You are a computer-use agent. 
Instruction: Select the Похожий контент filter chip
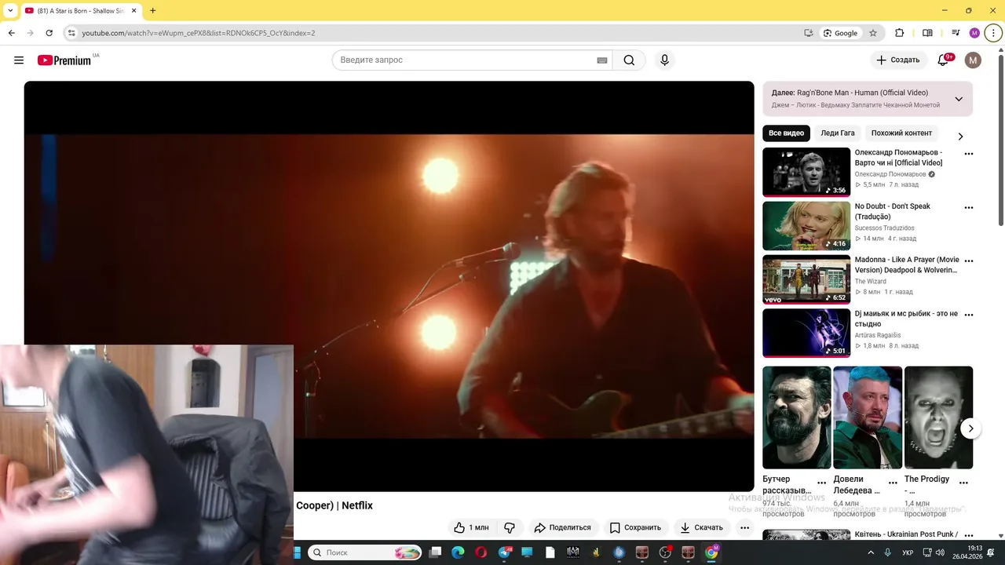coord(901,133)
